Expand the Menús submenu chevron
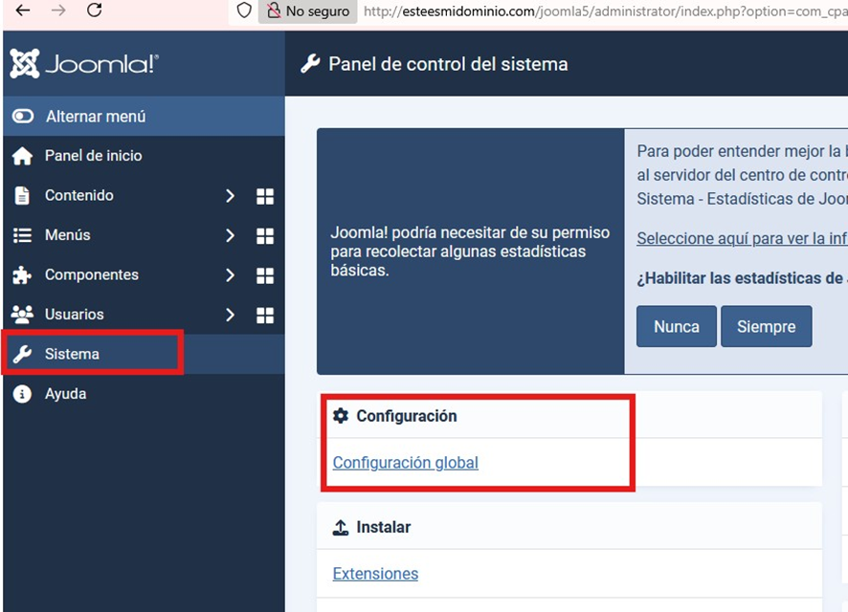848x612 pixels. tap(230, 235)
